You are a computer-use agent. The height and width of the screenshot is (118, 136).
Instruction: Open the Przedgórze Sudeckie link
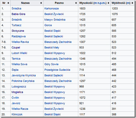pyautogui.click(x=57, y=70)
